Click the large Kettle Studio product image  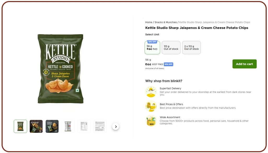[60, 69]
